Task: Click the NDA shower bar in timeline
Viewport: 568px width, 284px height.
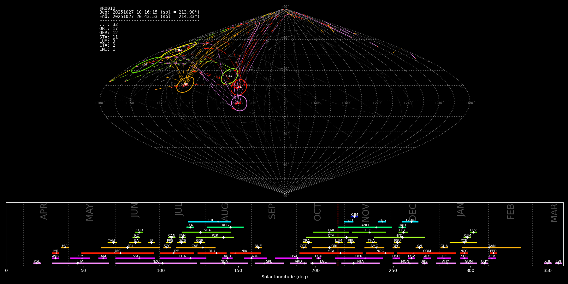Action: coord(224,263)
